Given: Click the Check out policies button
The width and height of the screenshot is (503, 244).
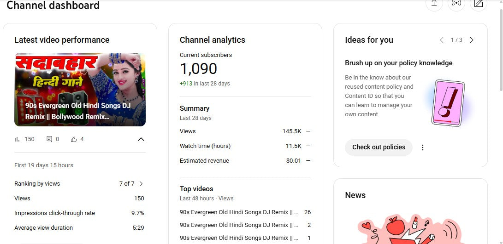Looking at the screenshot, I should coord(379,148).
